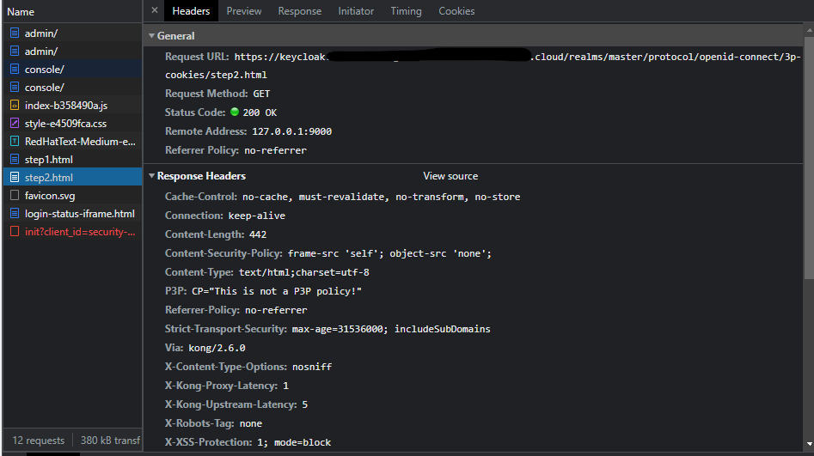Click the P3P header value text
Screen dimensions: 814x456
click(x=277, y=291)
